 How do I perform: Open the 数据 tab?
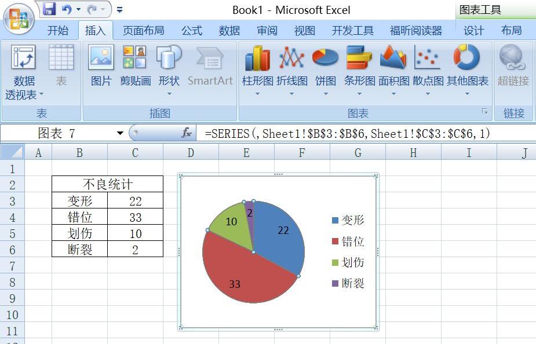(x=229, y=31)
